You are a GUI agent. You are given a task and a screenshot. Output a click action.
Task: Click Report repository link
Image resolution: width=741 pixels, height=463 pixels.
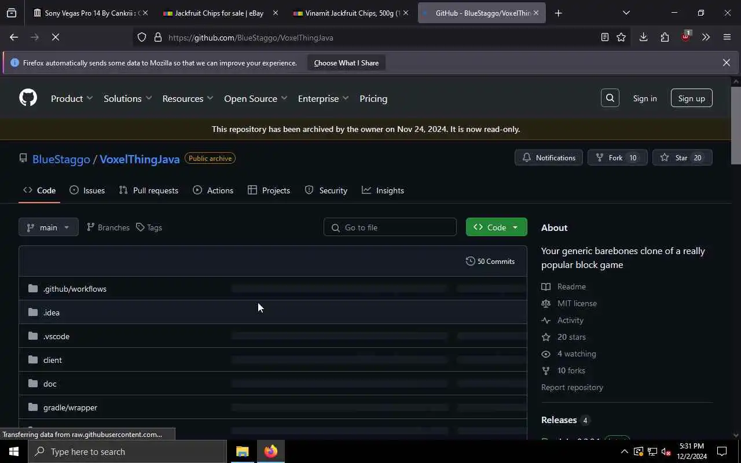(x=572, y=387)
